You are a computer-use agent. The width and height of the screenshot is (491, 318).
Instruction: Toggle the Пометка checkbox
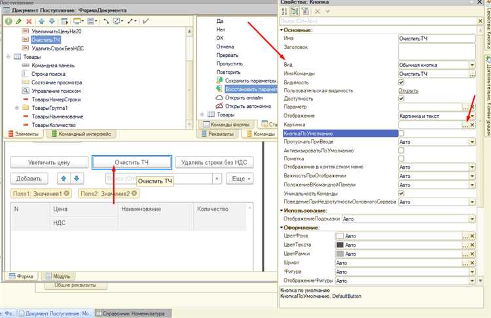click(x=401, y=158)
